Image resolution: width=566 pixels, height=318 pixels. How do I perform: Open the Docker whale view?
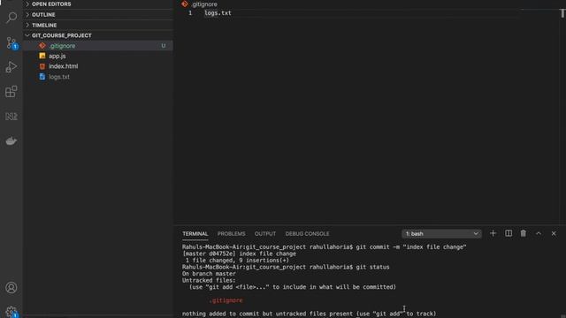point(11,141)
